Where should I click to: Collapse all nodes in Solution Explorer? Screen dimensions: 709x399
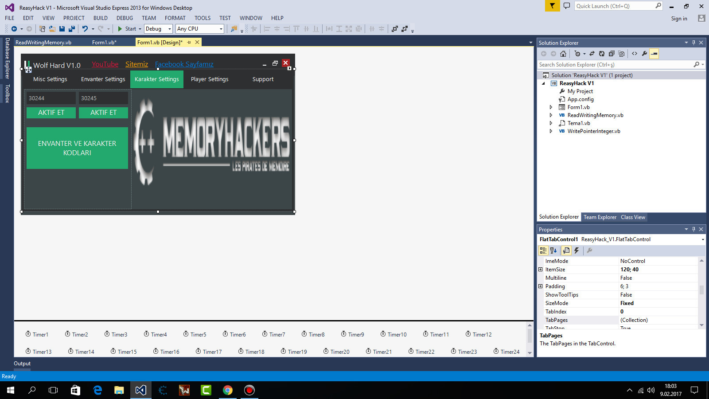coord(612,54)
